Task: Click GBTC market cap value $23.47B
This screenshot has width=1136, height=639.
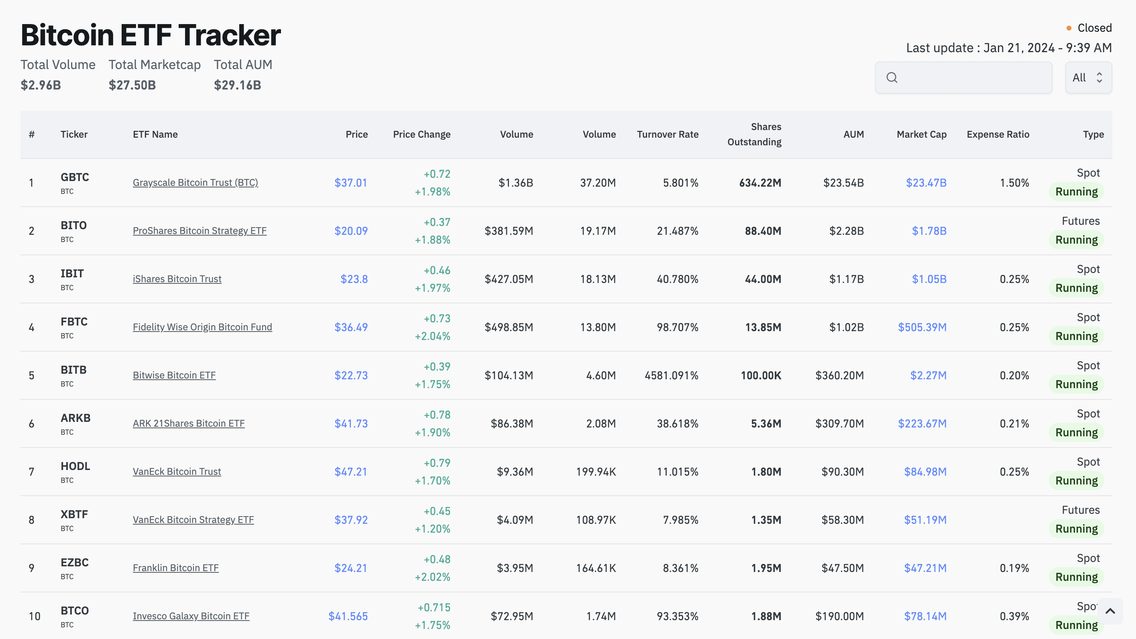Action: [926, 182]
